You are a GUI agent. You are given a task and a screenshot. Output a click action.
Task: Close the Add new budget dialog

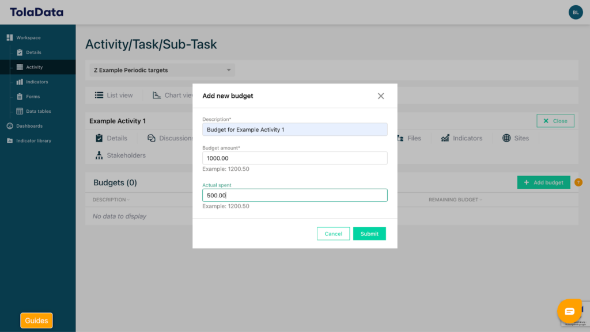(x=381, y=96)
